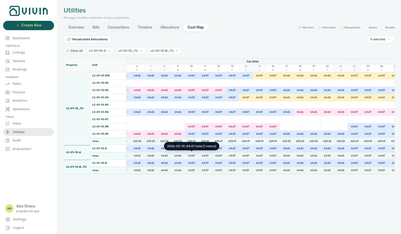Select unit row LC-01-13-R5
Viewport: 401px width, 234px height.
click(x=108, y=105)
